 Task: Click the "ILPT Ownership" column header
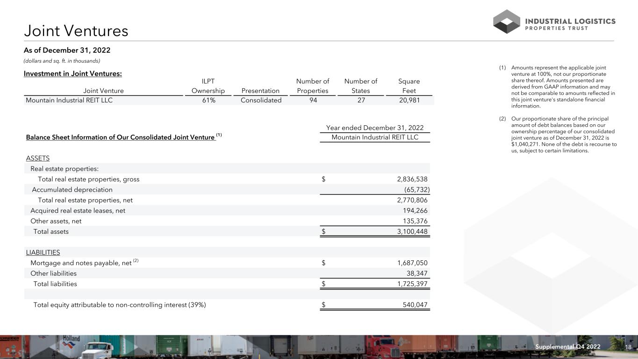click(208, 86)
